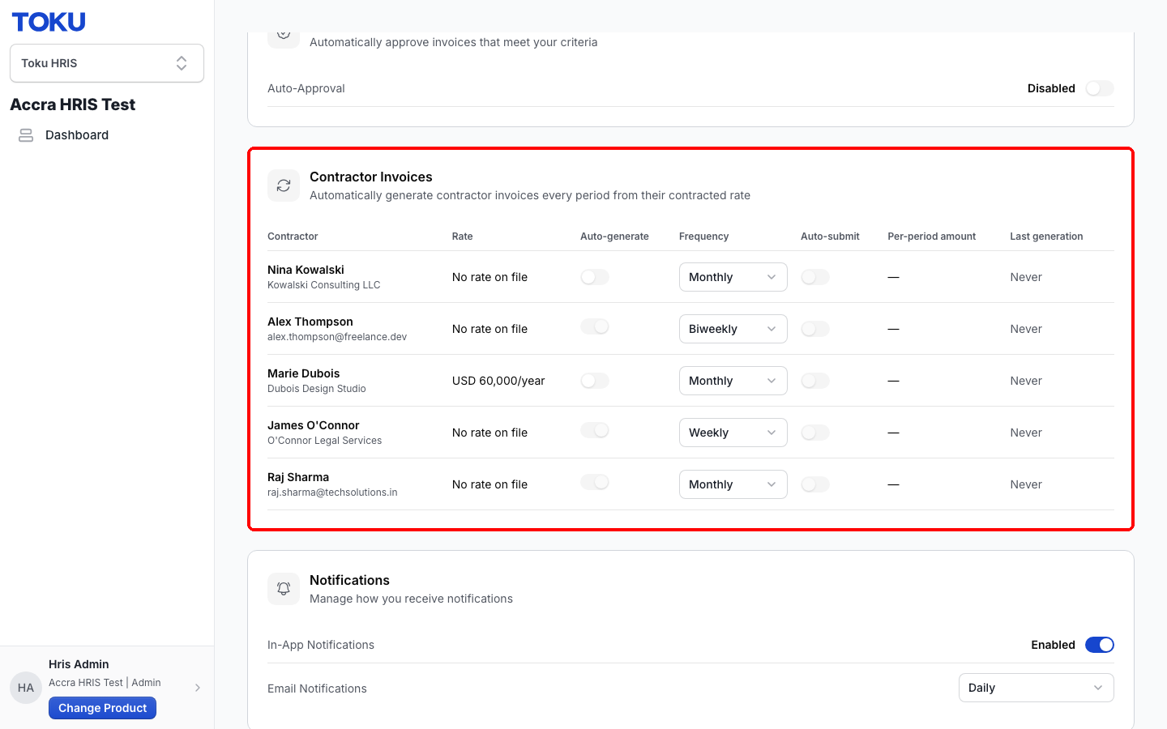Toggle auto-generate for Alex Thompson
This screenshot has width=1167, height=729.
coord(595,326)
